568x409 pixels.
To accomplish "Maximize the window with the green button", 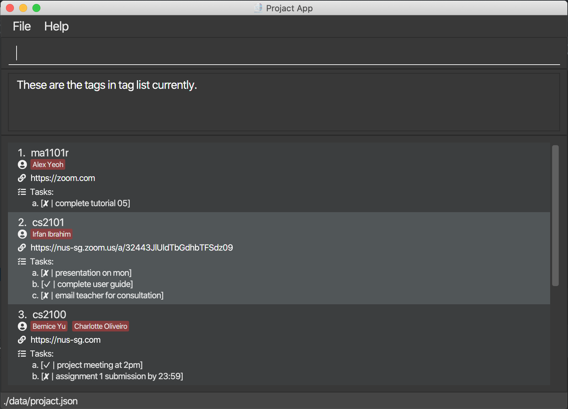I will (36, 8).
